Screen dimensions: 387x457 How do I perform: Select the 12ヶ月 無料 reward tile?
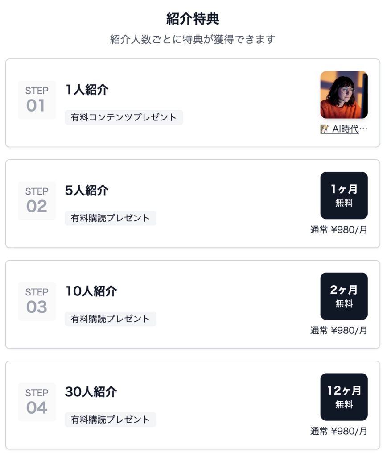(344, 397)
